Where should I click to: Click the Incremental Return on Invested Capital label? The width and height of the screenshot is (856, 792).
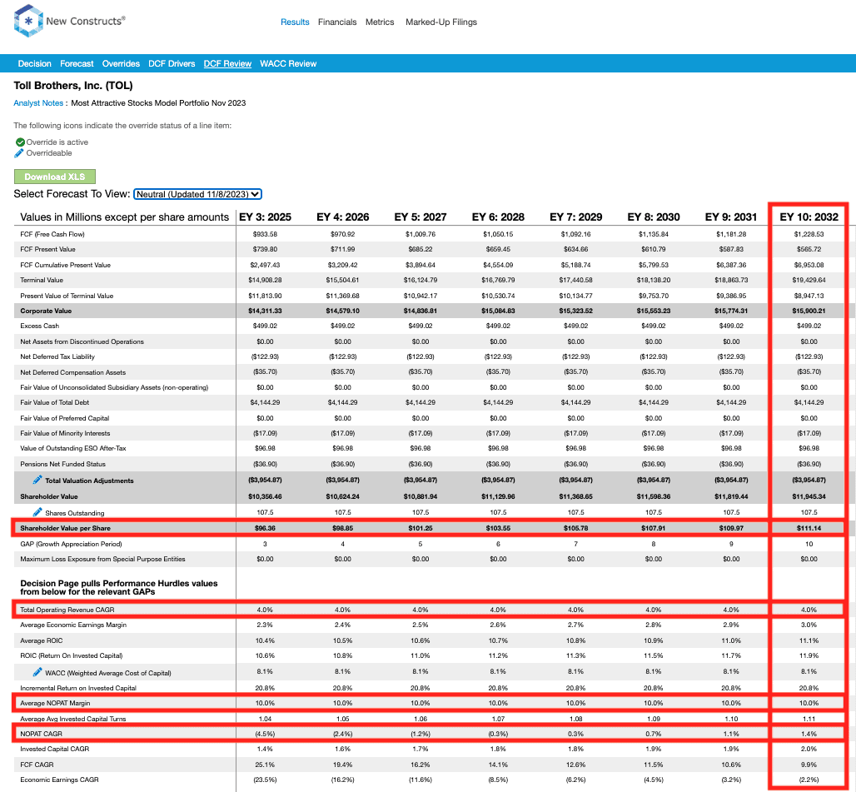pyautogui.click(x=78, y=687)
